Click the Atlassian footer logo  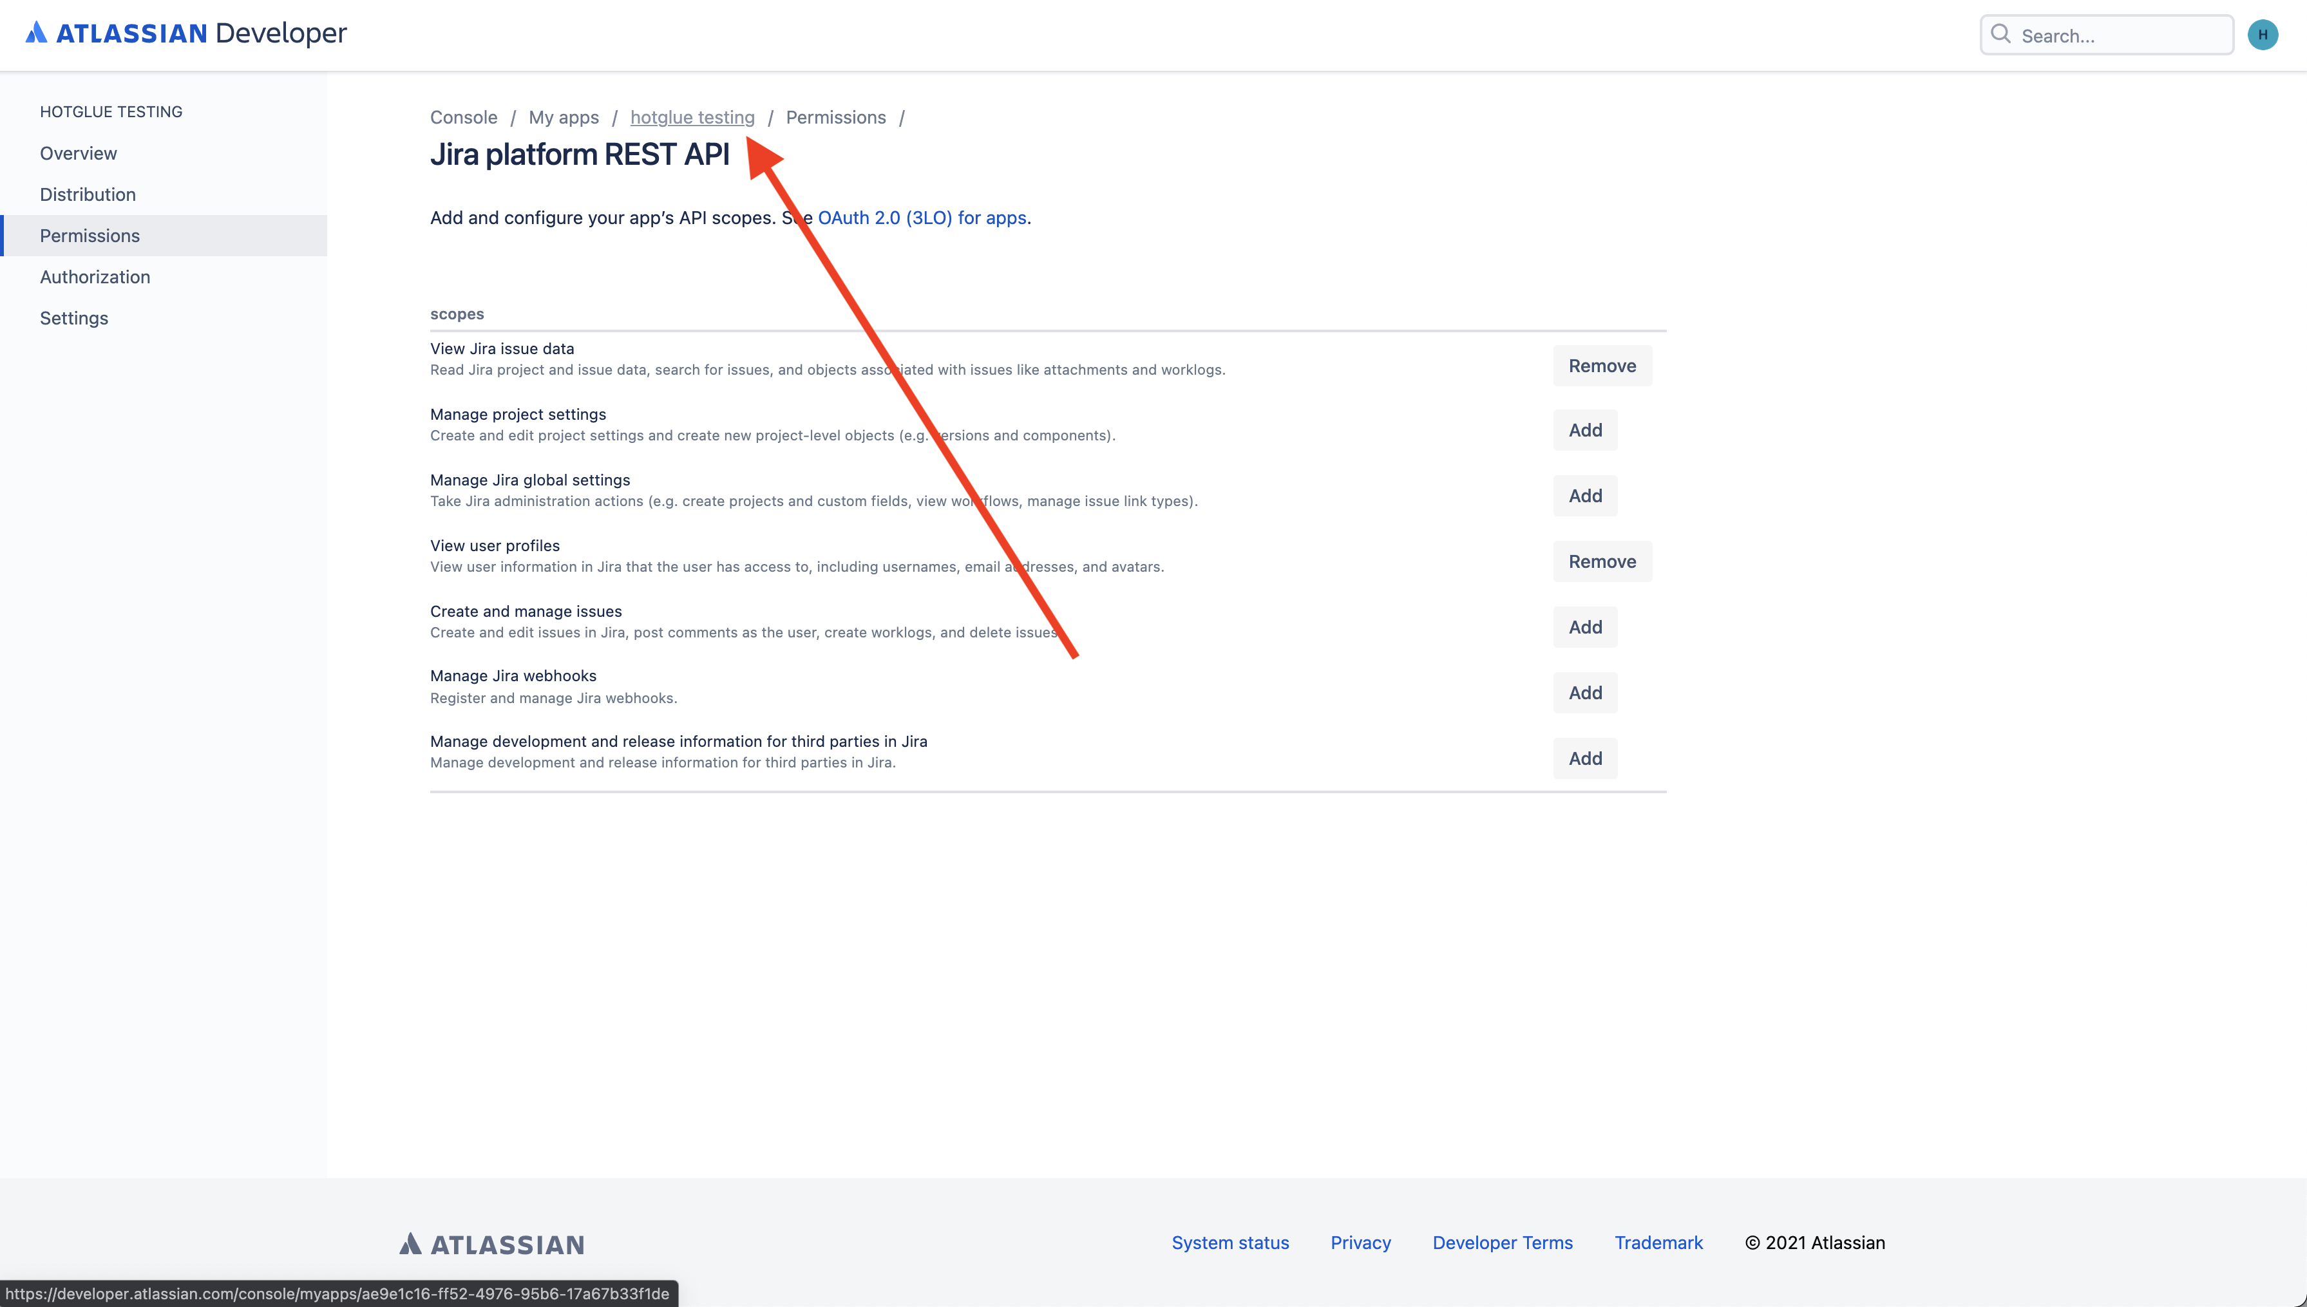[492, 1243]
